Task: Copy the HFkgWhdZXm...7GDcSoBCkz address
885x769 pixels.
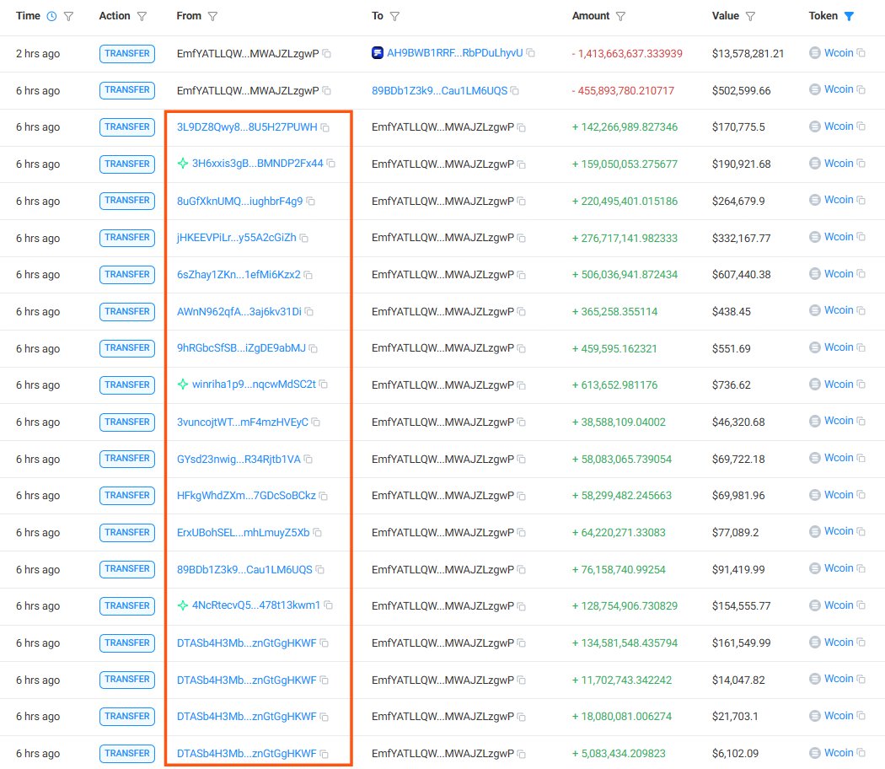Action: 324,496
